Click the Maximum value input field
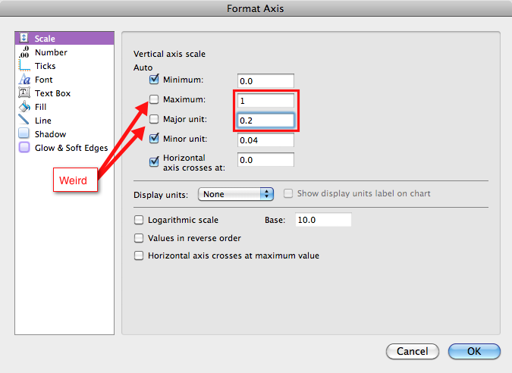The height and width of the screenshot is (373, 512). click(265, 100)
